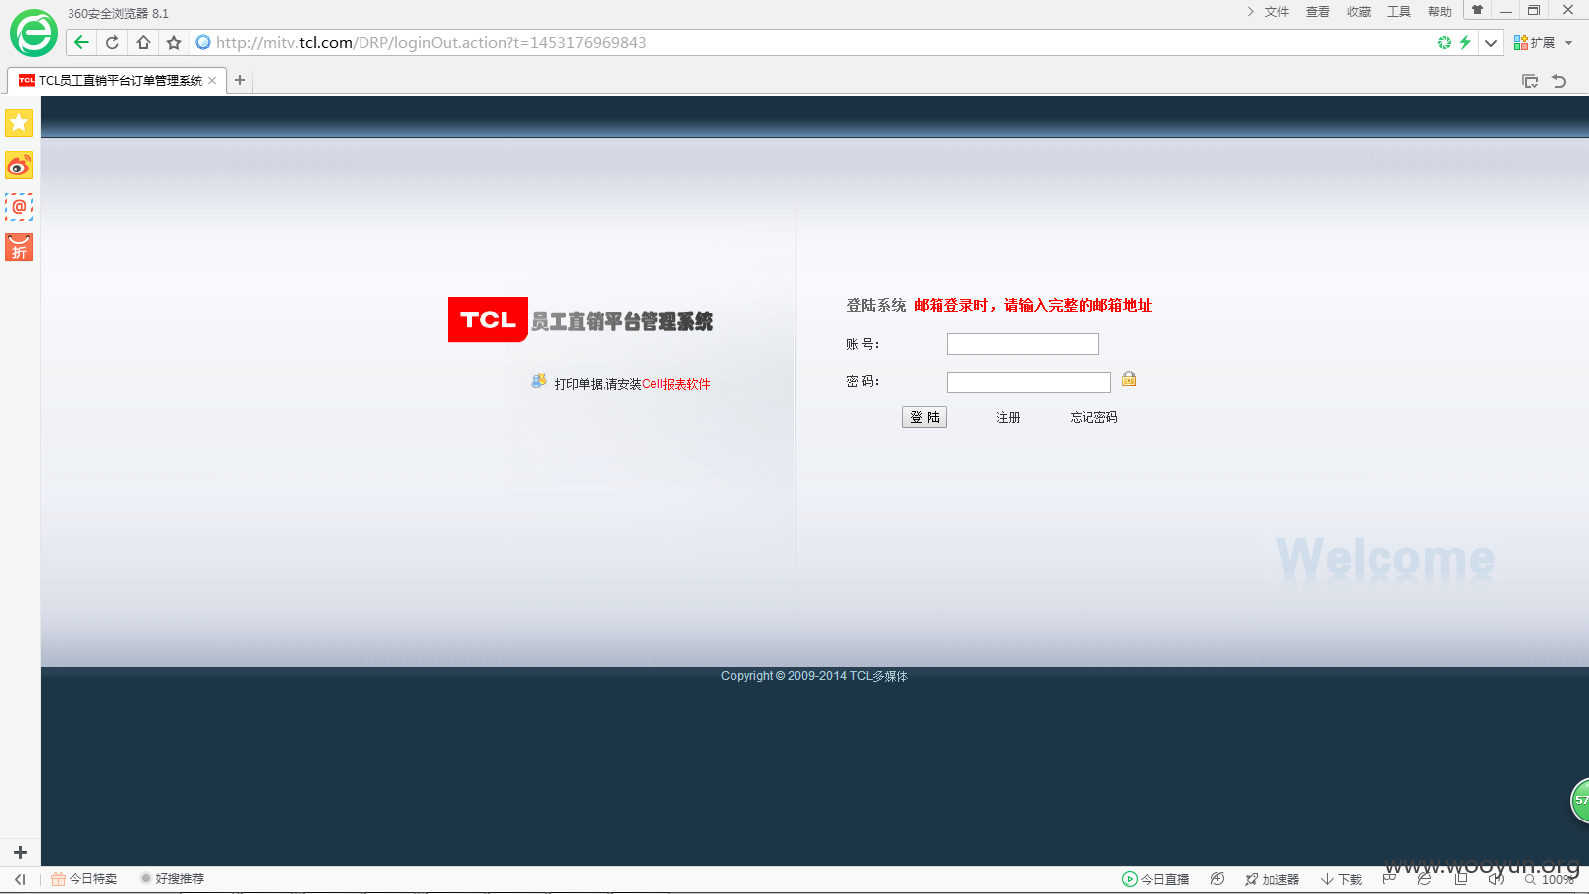Image resolution: width=1589 pixels, height=894 pixels.
Task: Reload the page with refresh icon
Action: point(112,42)
